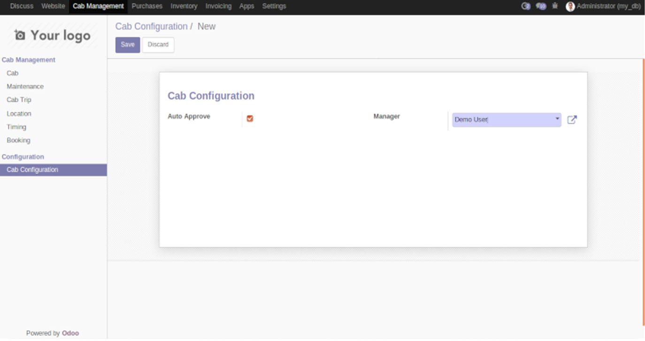This screenshot has width=645, height=341.
Task: Select the Cab Management top menu
Action: (x=98, y=6)
